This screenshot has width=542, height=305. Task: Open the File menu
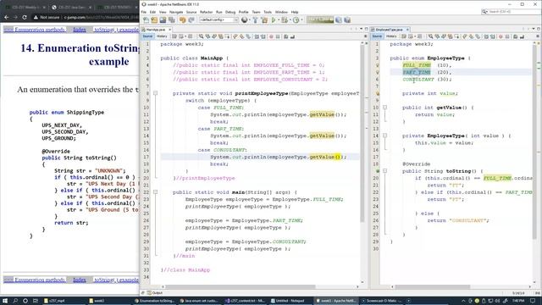[144, 12]
